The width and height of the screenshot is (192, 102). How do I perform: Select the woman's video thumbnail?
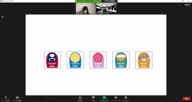coord(86,8)
